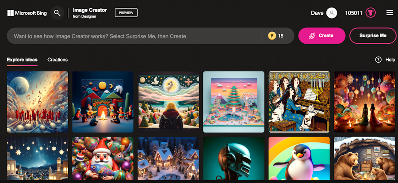The height and width of the screenshot is (183, 398).
Task: Open the hamburger menu
Action: 390,13
